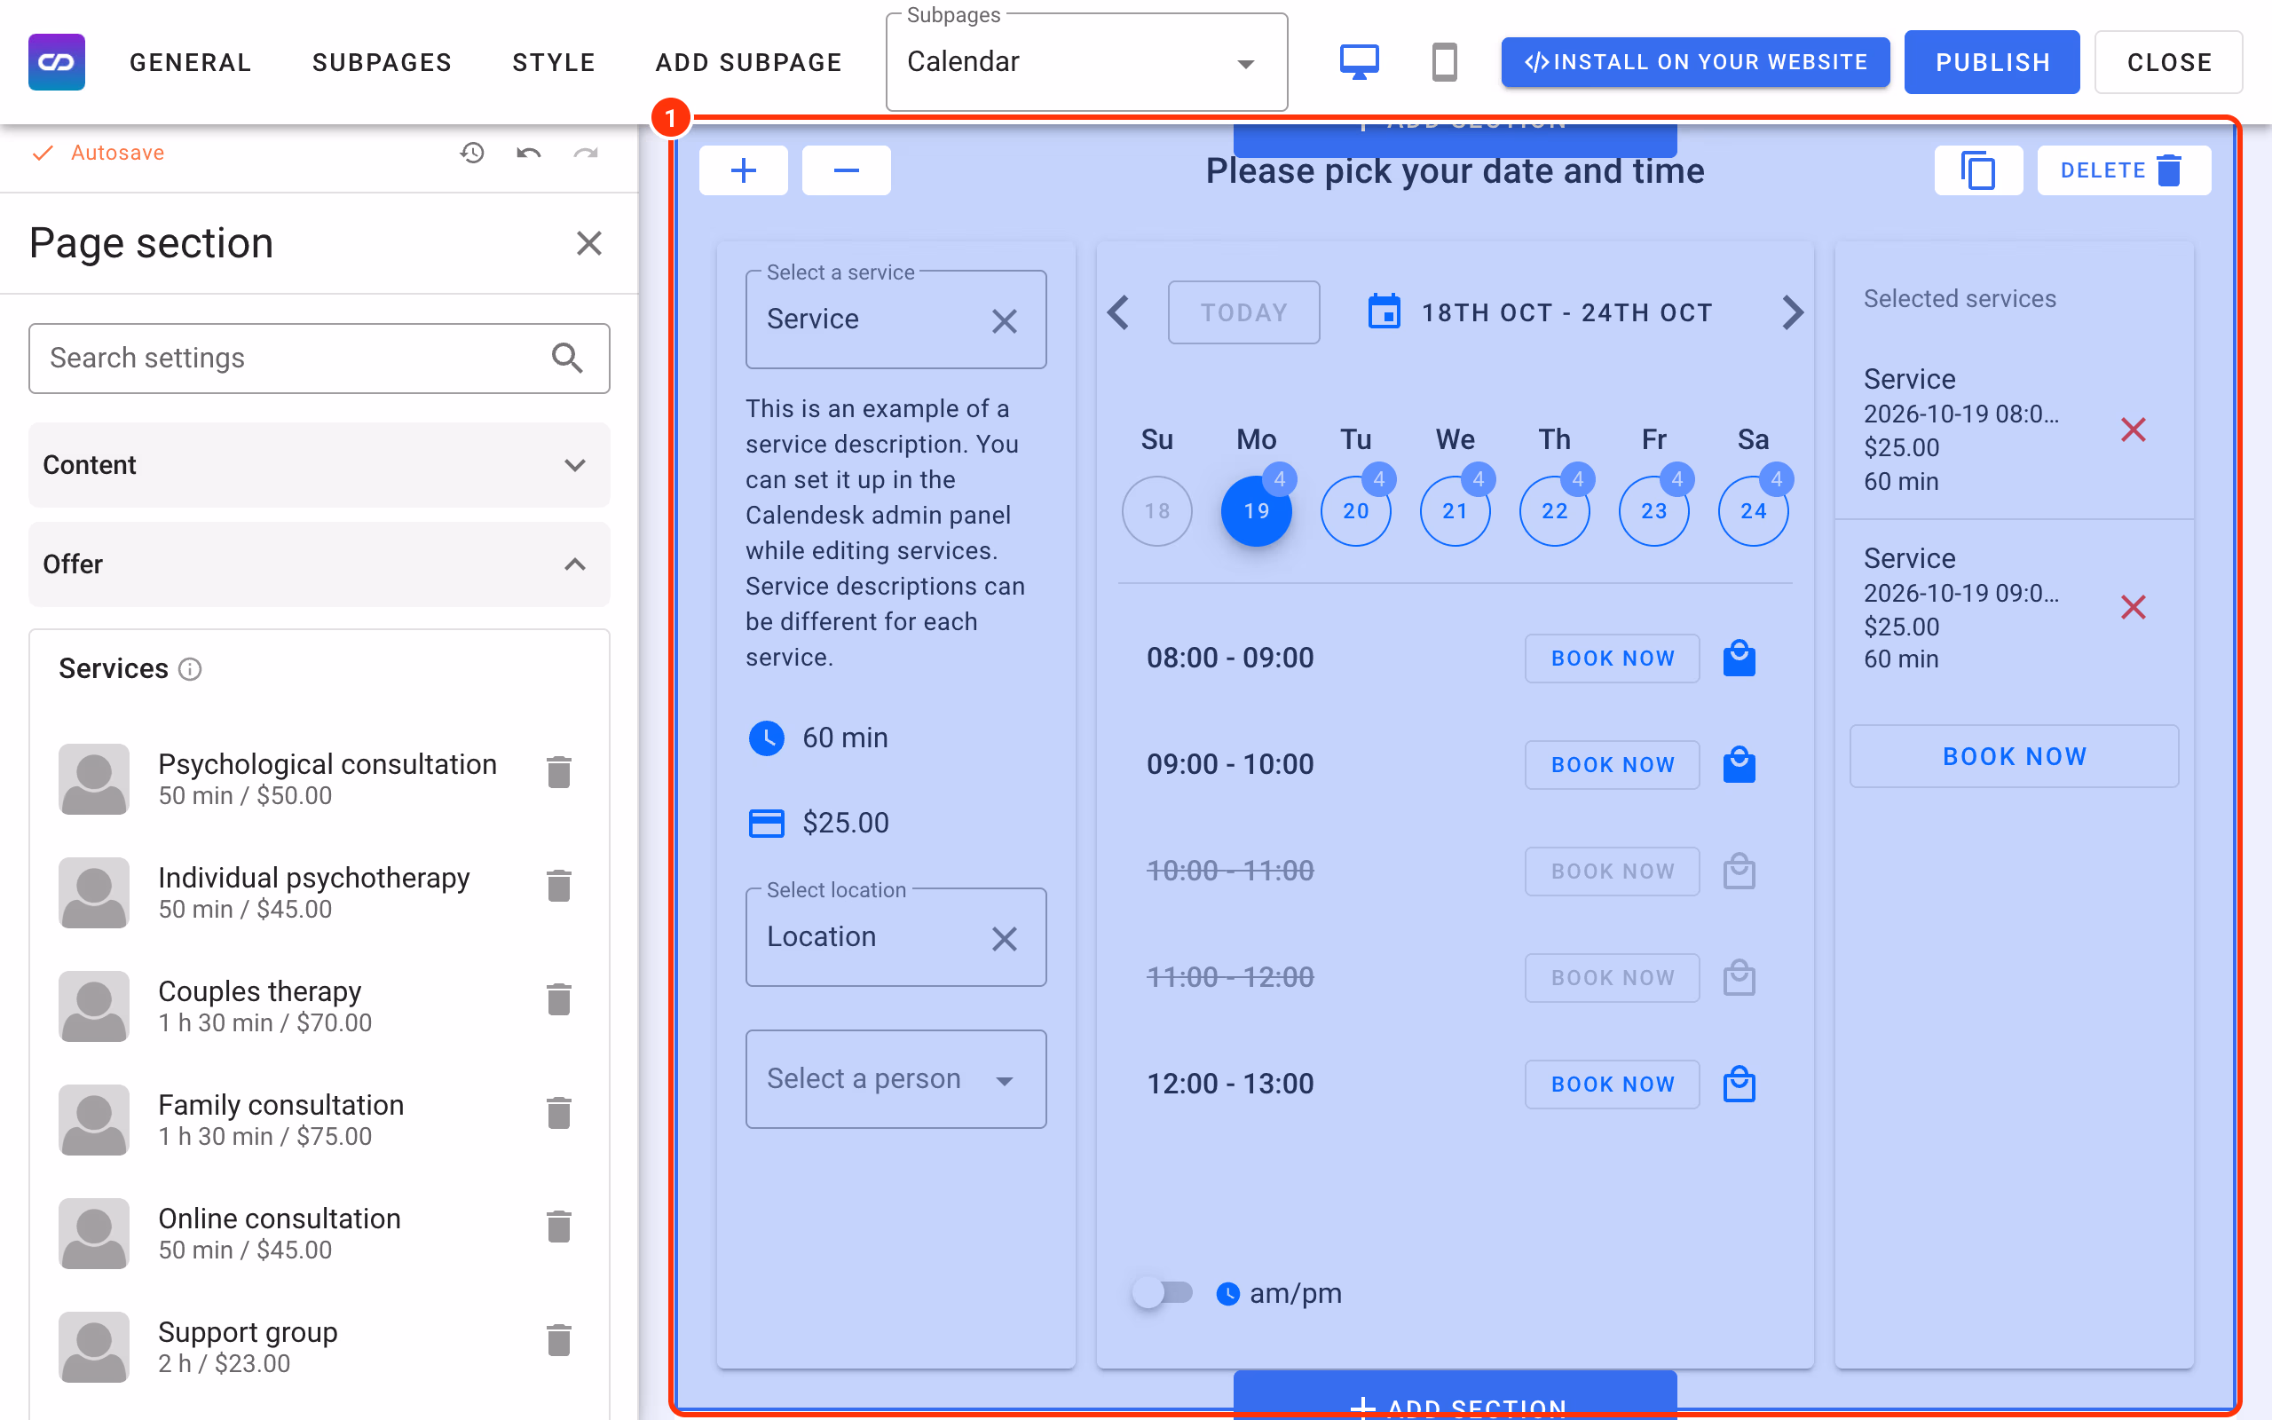Viewport: 2272px width, 1420px height.
Task: Open the STYLE menu
Action: [x=554, y=62]
